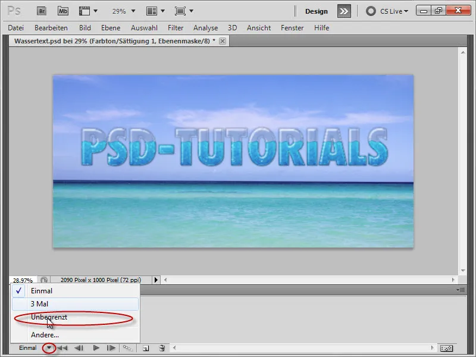The height and width of the screenshot is (357, 476).
Task: Click the loop options dropdown arrow
Action: point(49,348)
